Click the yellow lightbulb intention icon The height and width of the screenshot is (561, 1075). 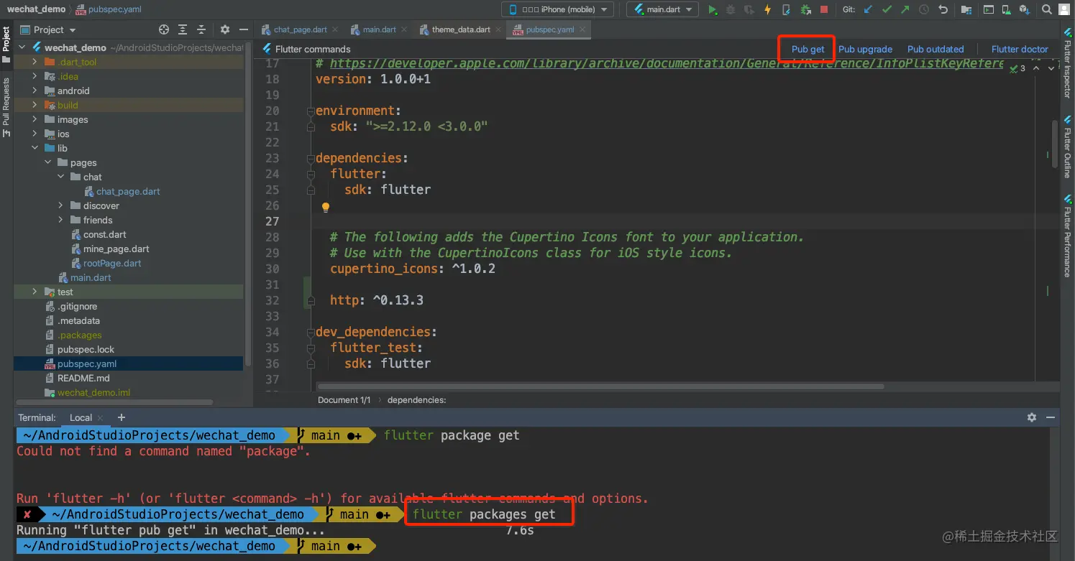pos(325,208)
